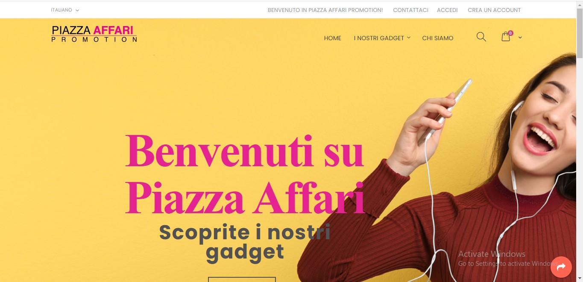Screen dimensions: 583x282
Task: Click the vertical scrollbar thumb
Action: (x=580, y=33)
